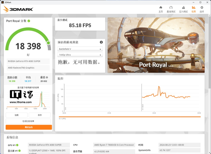This screenshot has width=211, height=154.
Task: Click the 3DMark title bar app icon
Action: (2, 2)
